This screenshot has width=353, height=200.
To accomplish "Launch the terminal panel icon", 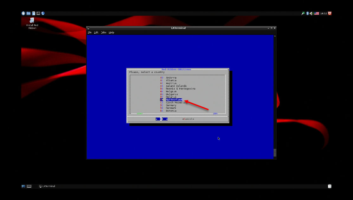I will 38,13.
